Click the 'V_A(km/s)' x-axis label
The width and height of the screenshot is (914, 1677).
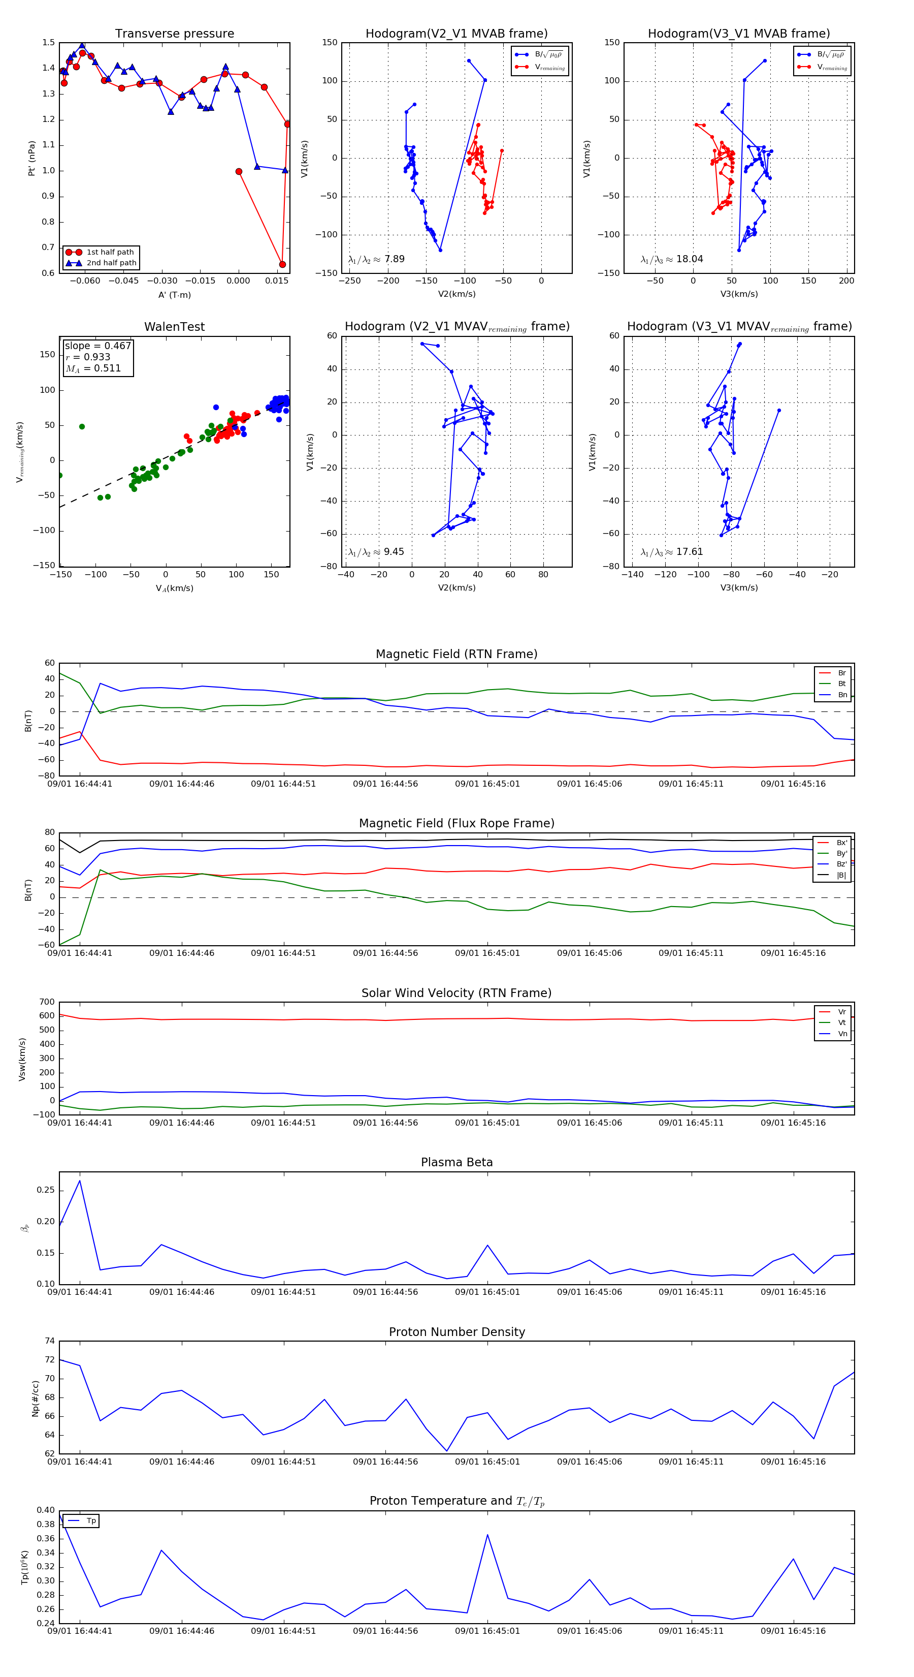coord(174,588)
